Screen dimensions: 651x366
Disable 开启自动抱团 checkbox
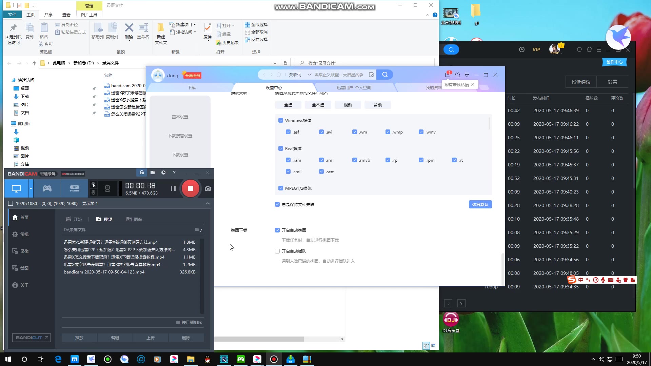(x=277, y=230)
